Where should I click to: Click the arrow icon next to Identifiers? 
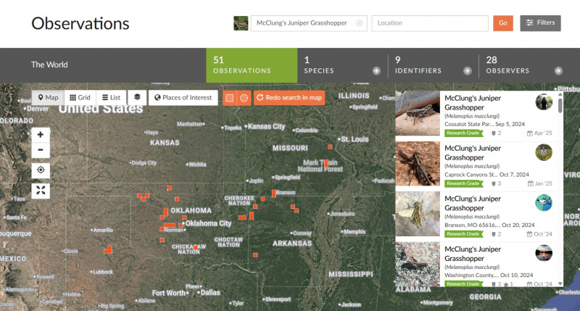pos(467,70)
